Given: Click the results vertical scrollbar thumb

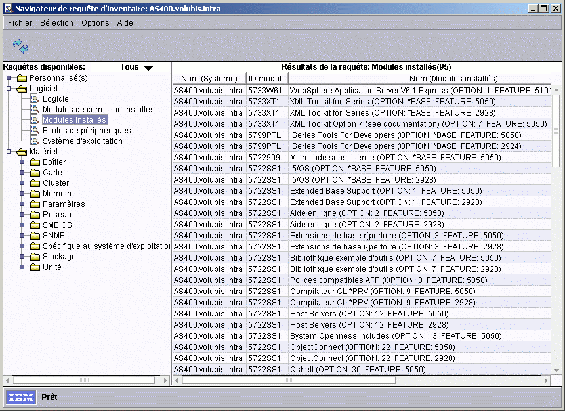Looking at the screenshot, I should (556, 130).
